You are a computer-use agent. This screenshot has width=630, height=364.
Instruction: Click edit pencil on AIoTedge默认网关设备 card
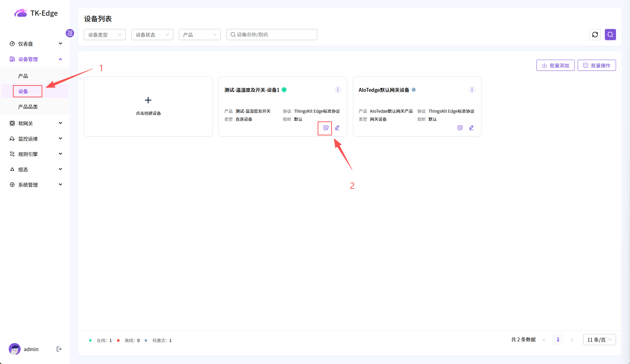(471, 128)
